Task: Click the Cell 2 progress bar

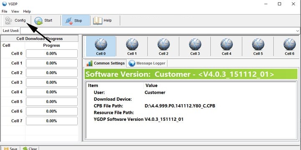Action: (x=52, y=73)
